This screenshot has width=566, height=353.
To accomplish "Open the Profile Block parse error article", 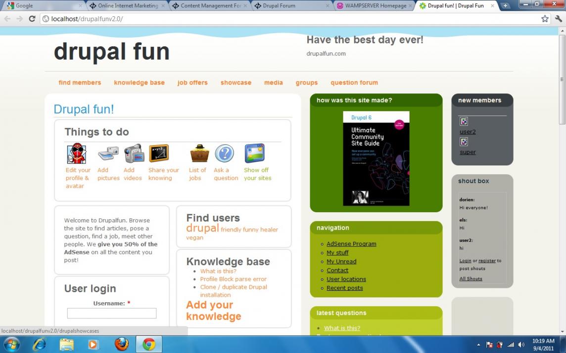I will pos(233,279).
